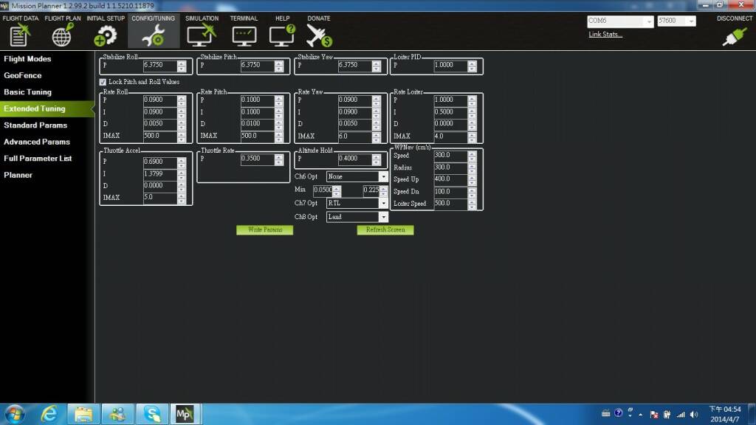Click the Throttle Rate P stepper
Viewport: 756px width, 425px height.
click(x=278, y=159)
